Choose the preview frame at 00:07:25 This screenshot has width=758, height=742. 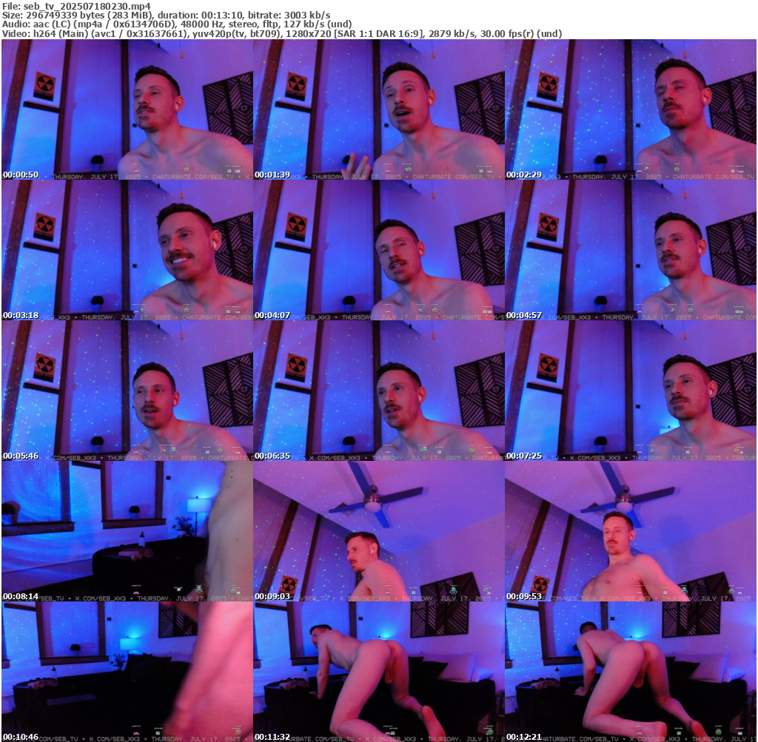pos(631,391)
